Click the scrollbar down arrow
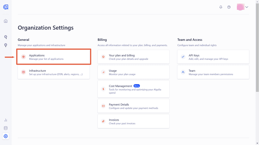Screen dimensions: 259x145 (x=257, y=143)
